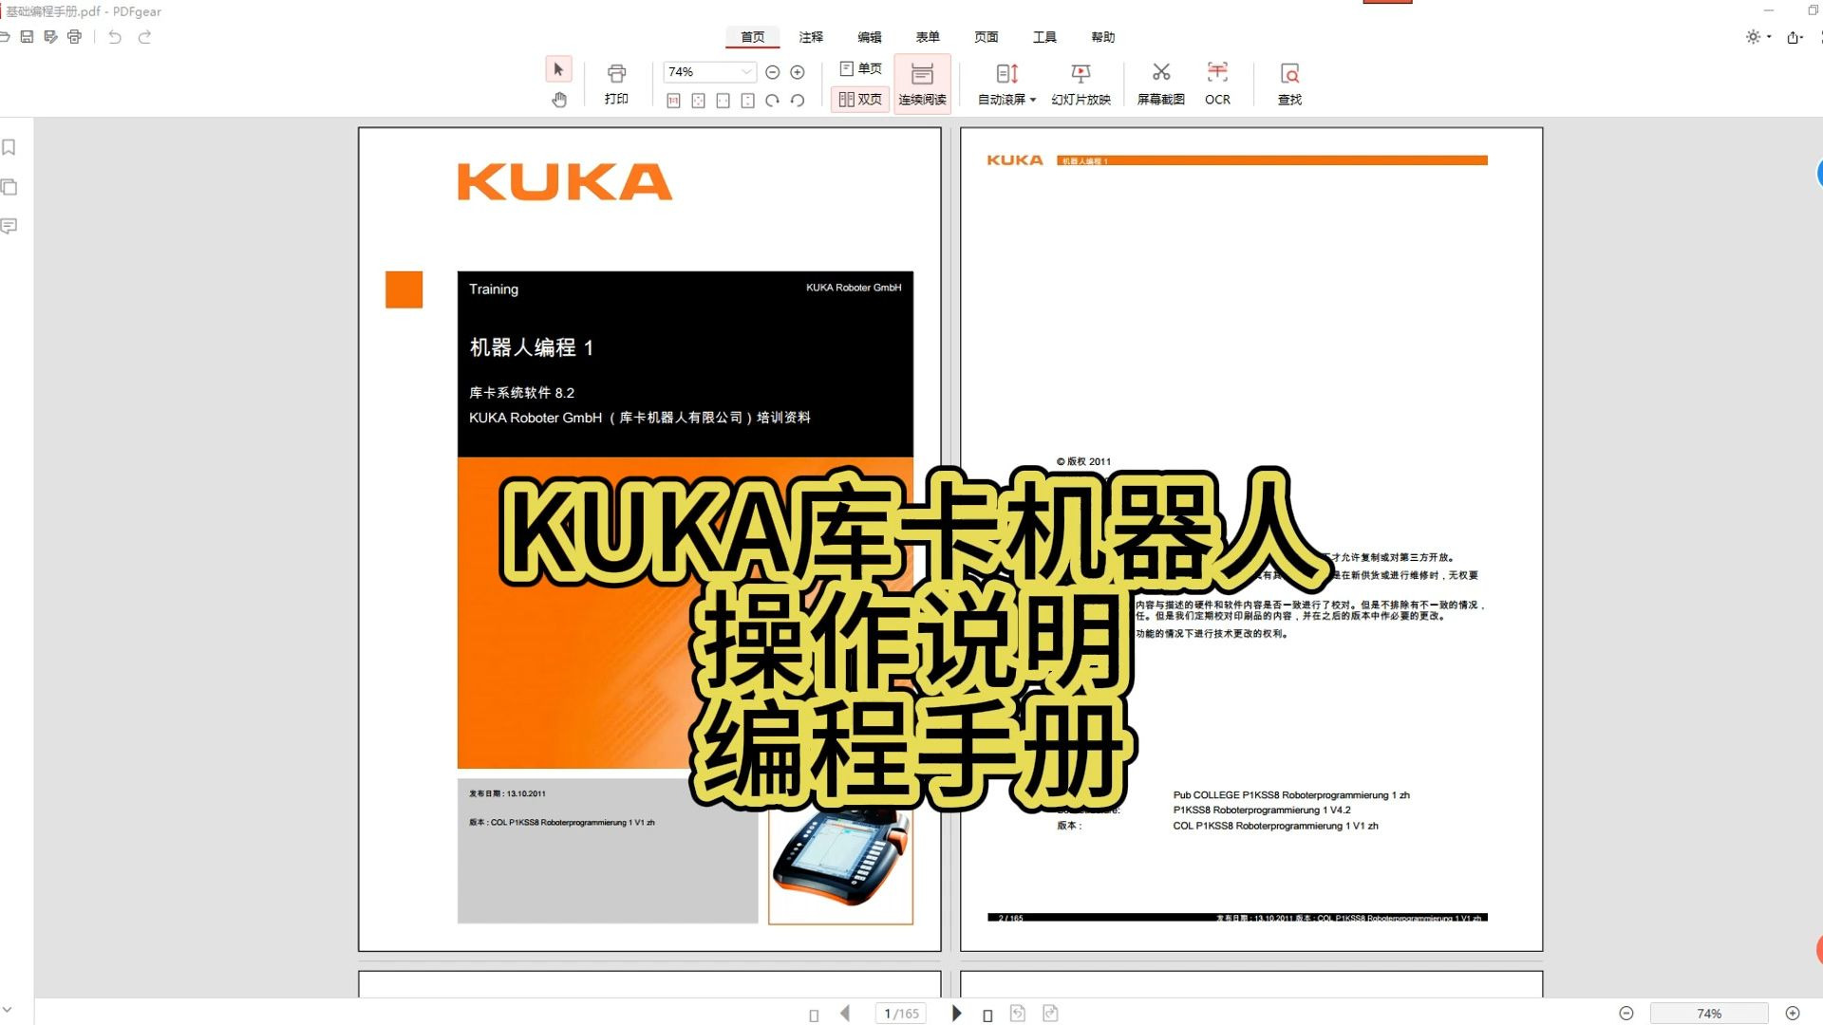The height and width of the screenshot is (1025, 1823).
Task: Select the arrow selection tool
Action: [558, 69]
